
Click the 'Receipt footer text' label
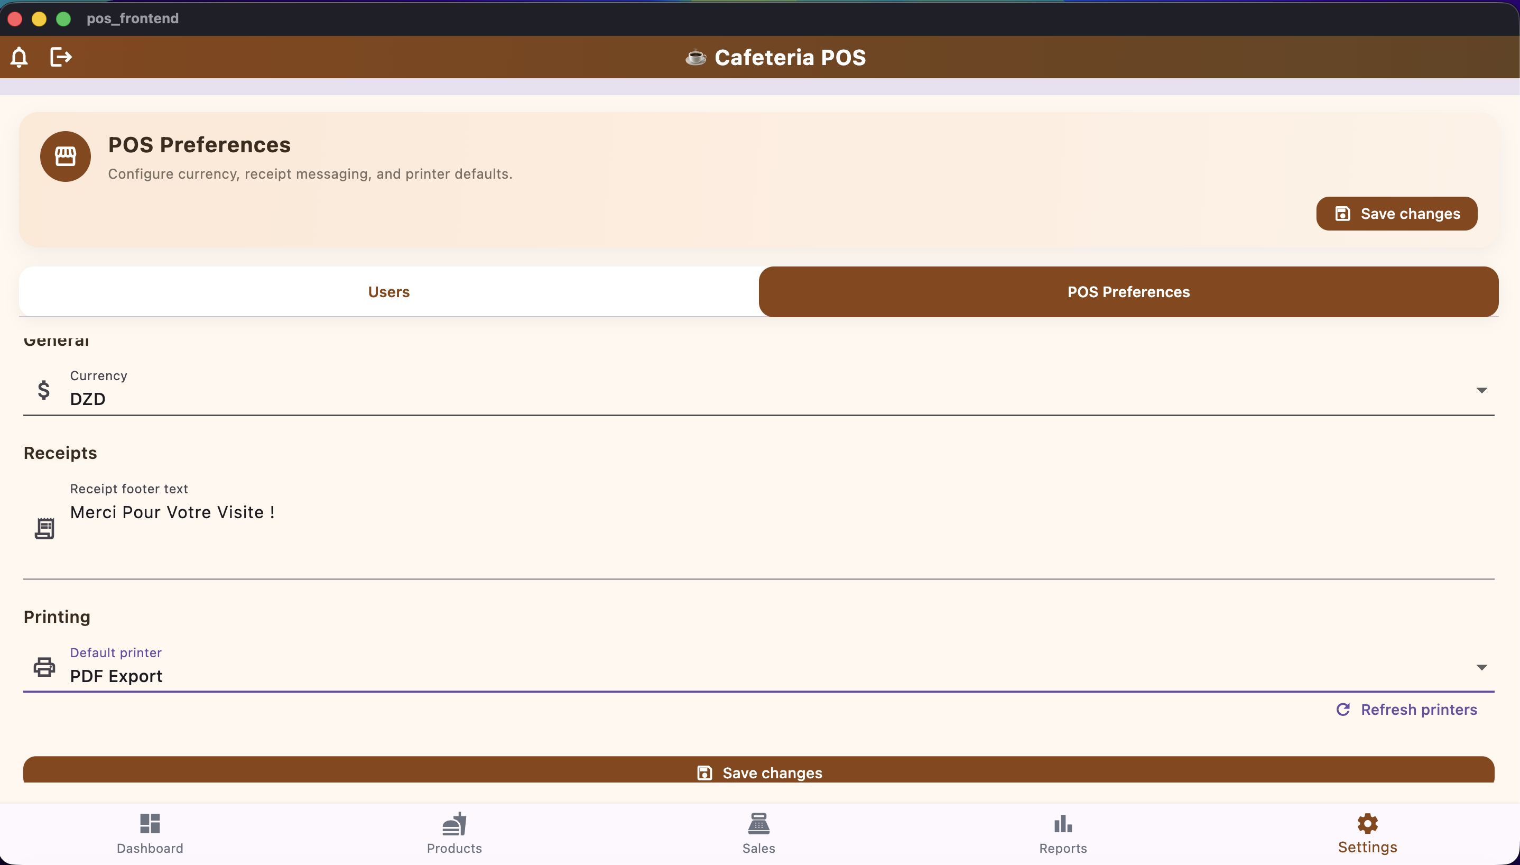point(129,489)
